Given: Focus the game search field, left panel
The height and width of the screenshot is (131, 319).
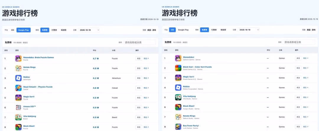Looking at the screenshot, I should click(x=140, y=42).
